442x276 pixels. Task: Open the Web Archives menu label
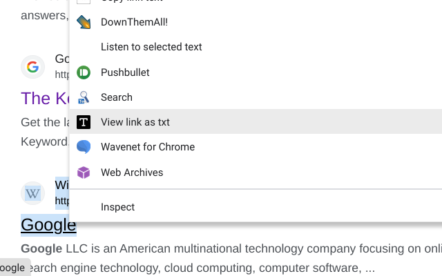tap(132, 172)
